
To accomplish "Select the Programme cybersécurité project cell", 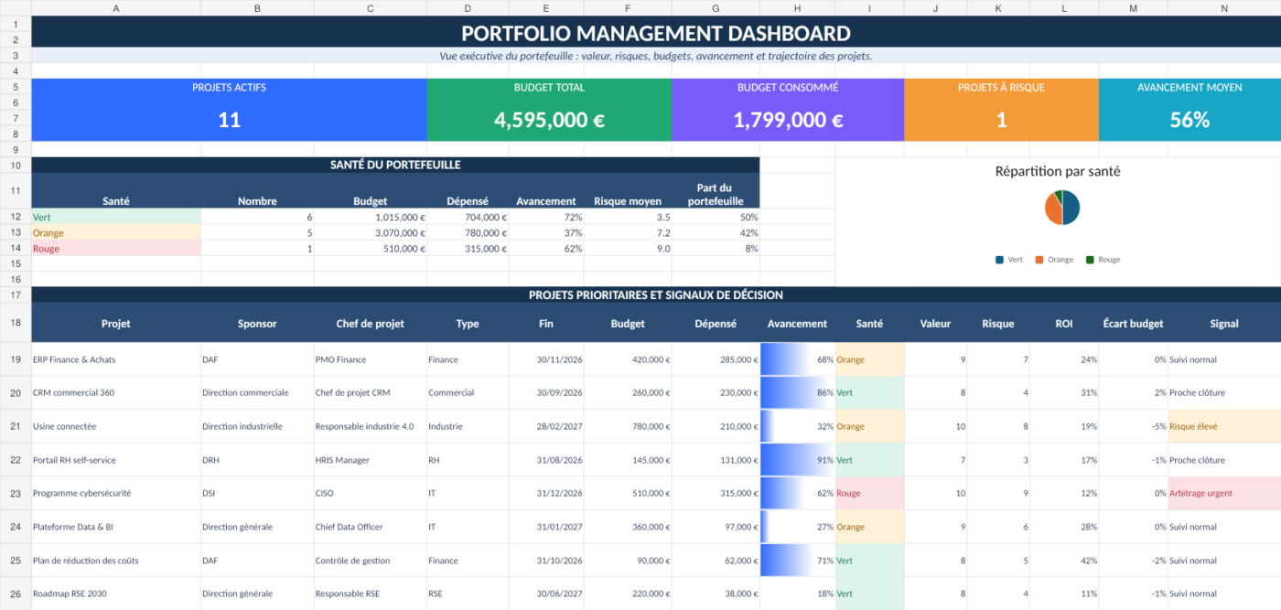I will tap(116, 493).
